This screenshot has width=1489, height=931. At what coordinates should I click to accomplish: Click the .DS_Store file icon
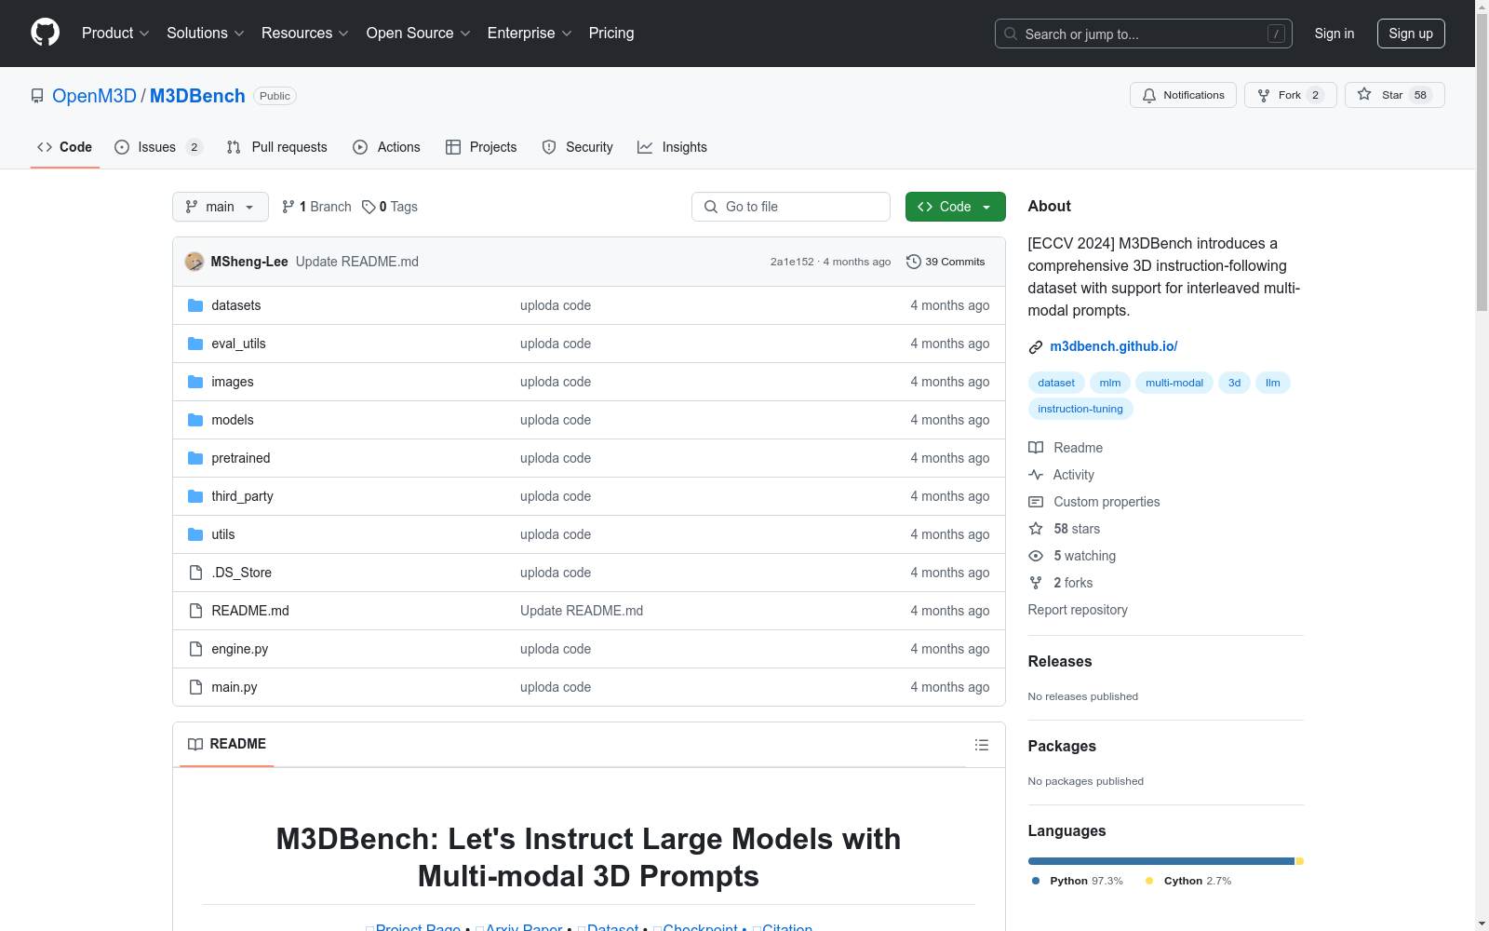195,573
